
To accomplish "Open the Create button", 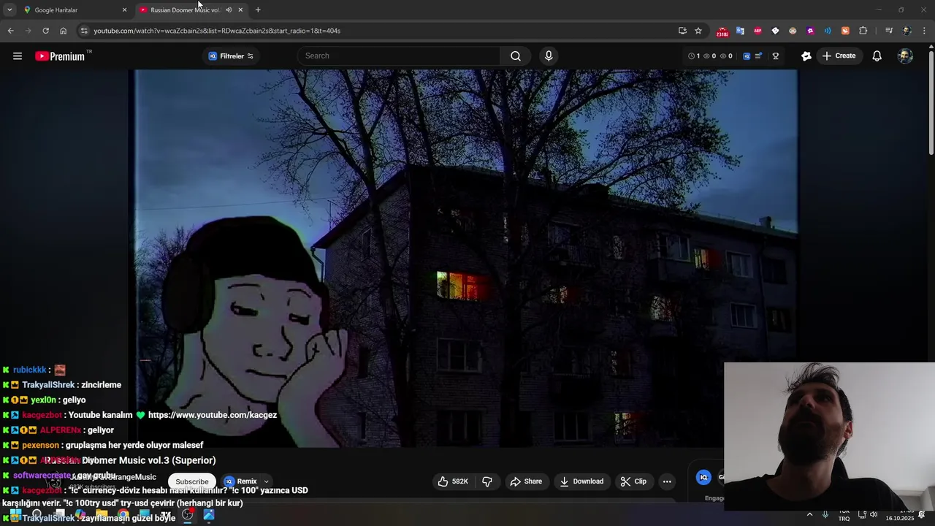I will 839,56.
